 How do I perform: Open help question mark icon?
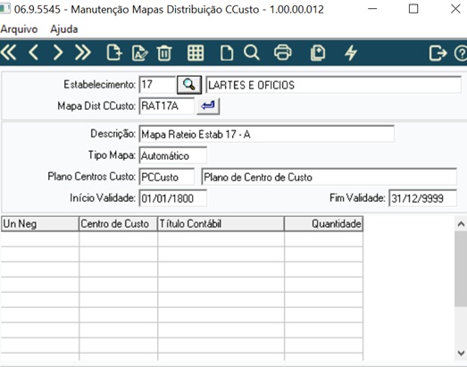point(461,54)
